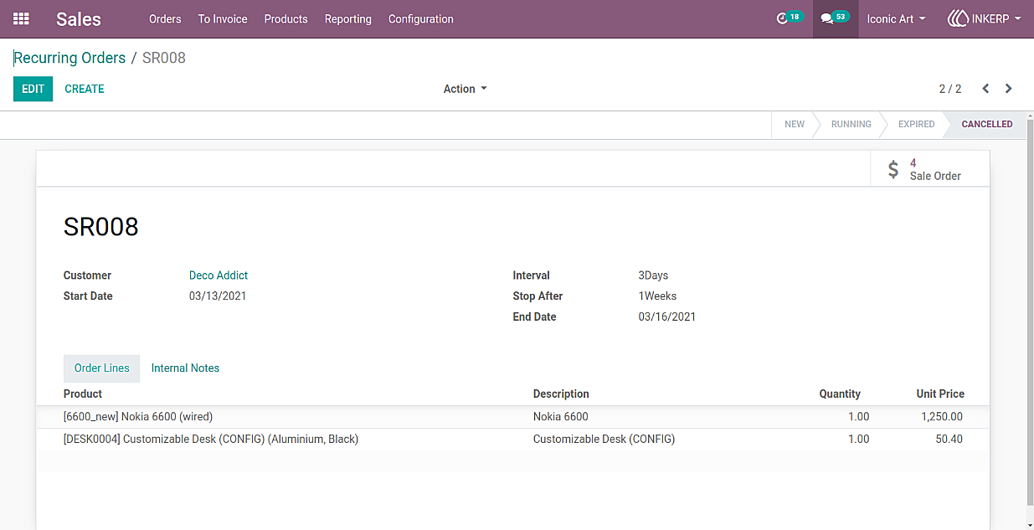Select the RUNNING status stage

[851, 124]
